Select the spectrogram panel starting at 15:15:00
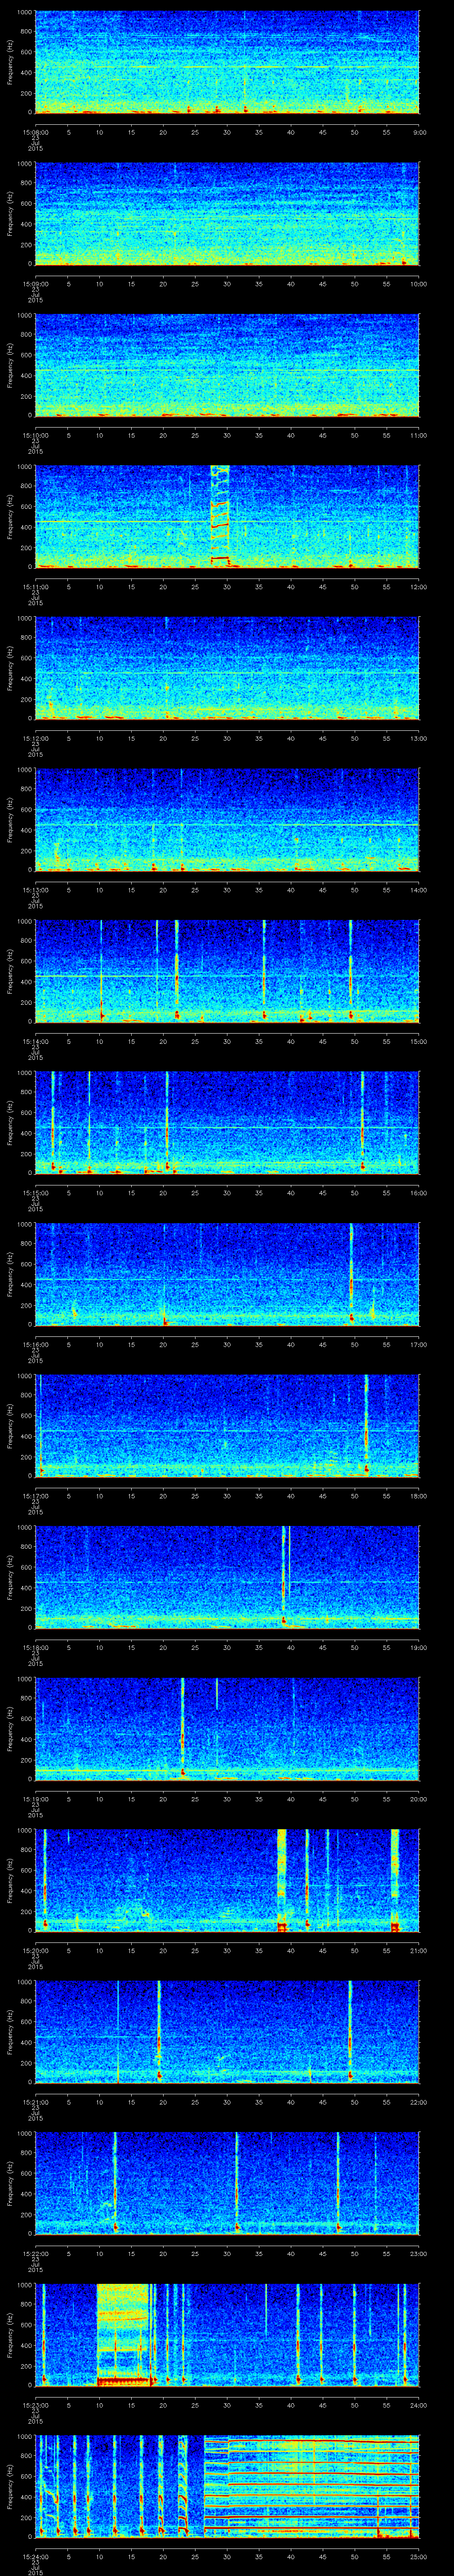The height and width of the screenshot is (2576, 454). click(x=227, y=1123)
